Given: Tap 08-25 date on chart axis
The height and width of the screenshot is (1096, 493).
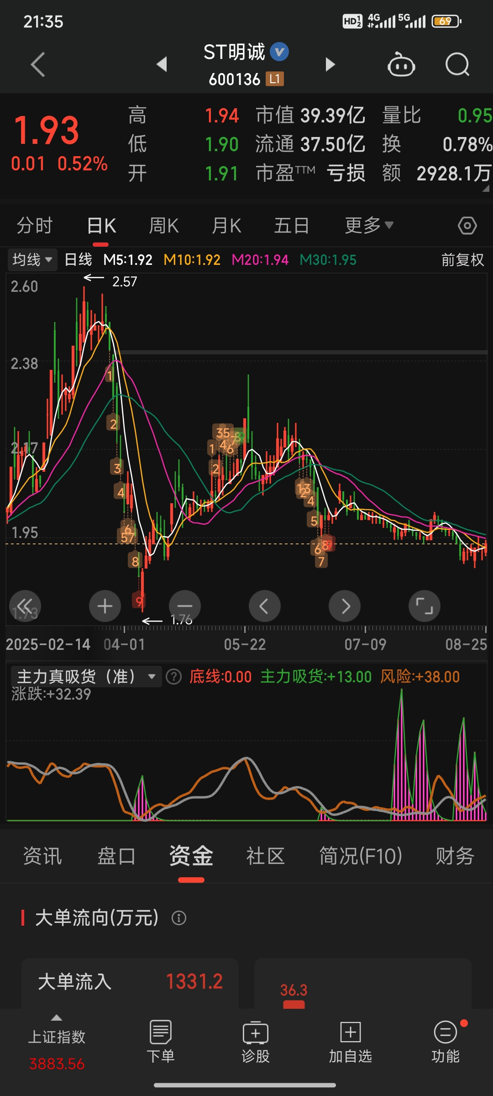Looking at the screenshot, I should coord(466,644).
